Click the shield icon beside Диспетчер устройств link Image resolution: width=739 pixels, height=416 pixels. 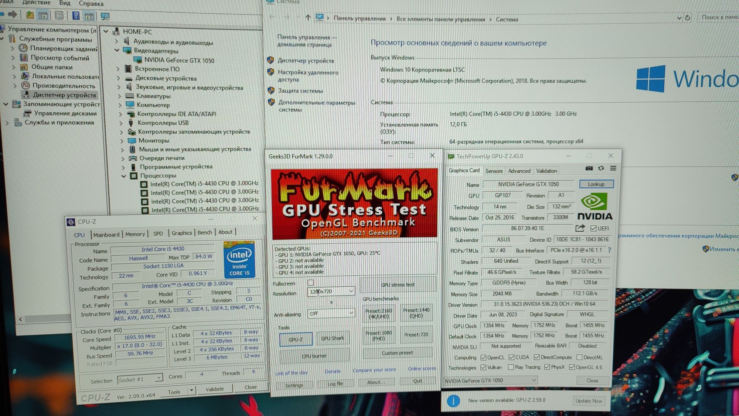[x=270, y=60]
